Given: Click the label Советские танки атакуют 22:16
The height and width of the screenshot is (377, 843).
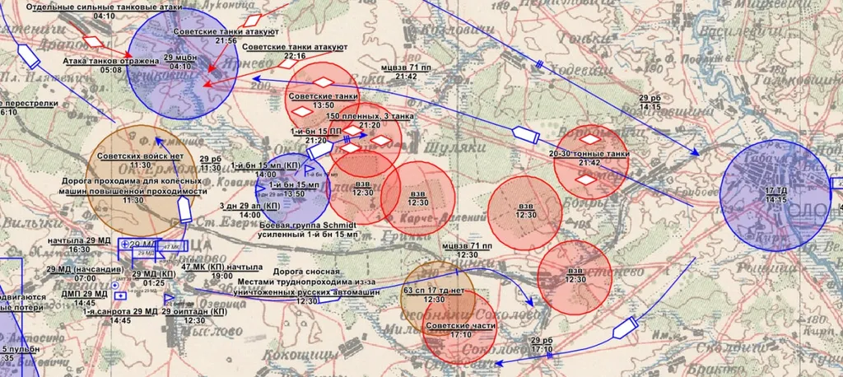Looking at the screenshot, I should (295, 52).
